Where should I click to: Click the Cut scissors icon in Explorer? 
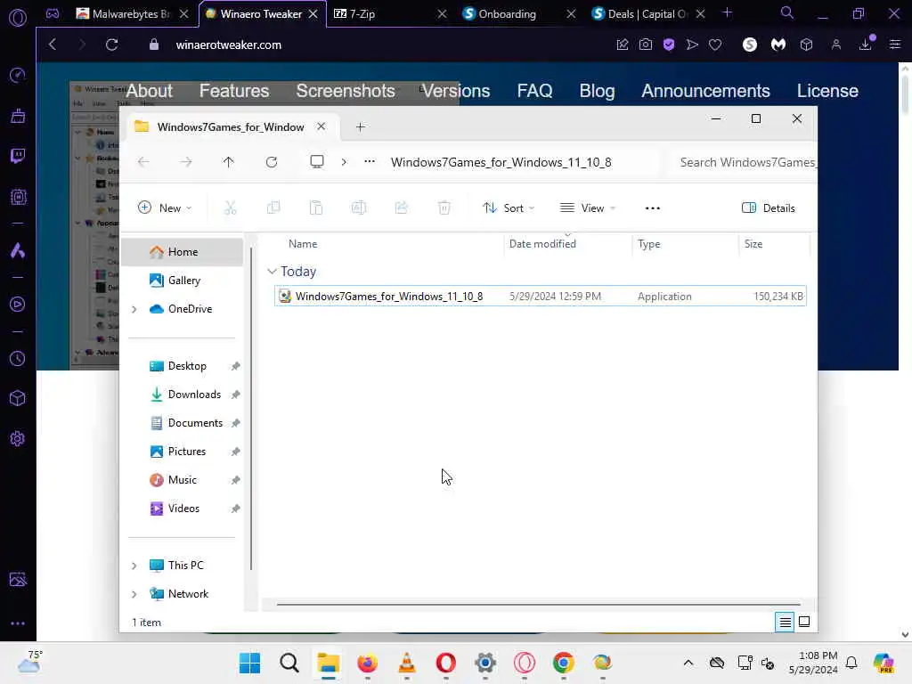(231, 208)
